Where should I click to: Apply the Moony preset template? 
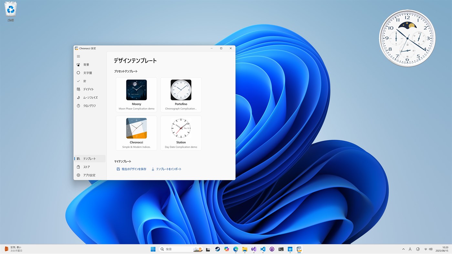(136, 95)
